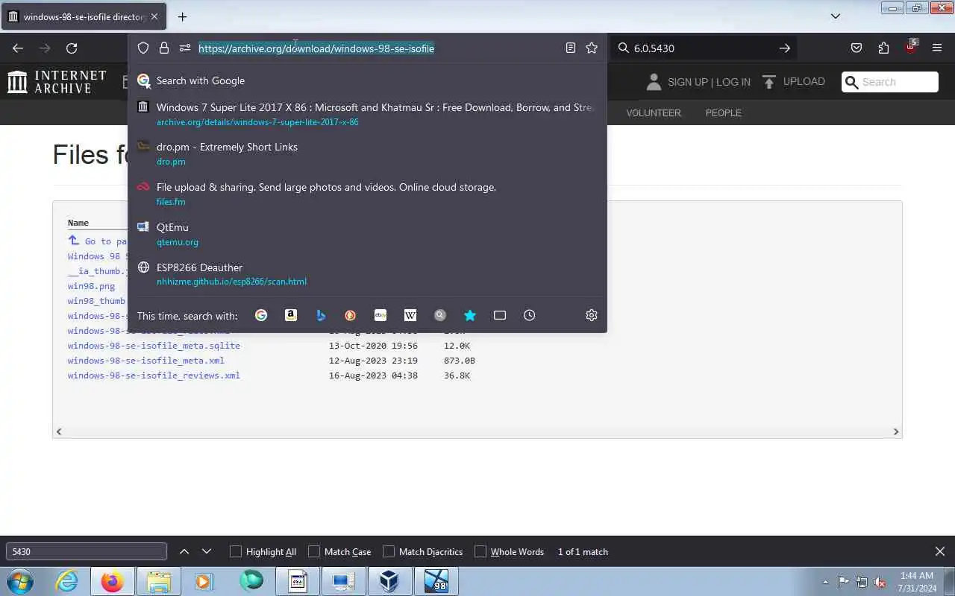View site security via the padlock icon
This screenshot has height=596, width=955.
[164, 48]
